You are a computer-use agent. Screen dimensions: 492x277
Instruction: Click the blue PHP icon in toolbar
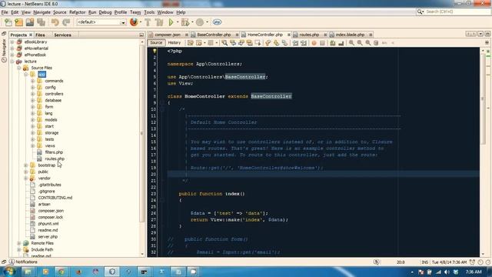(x=217, y=22)
